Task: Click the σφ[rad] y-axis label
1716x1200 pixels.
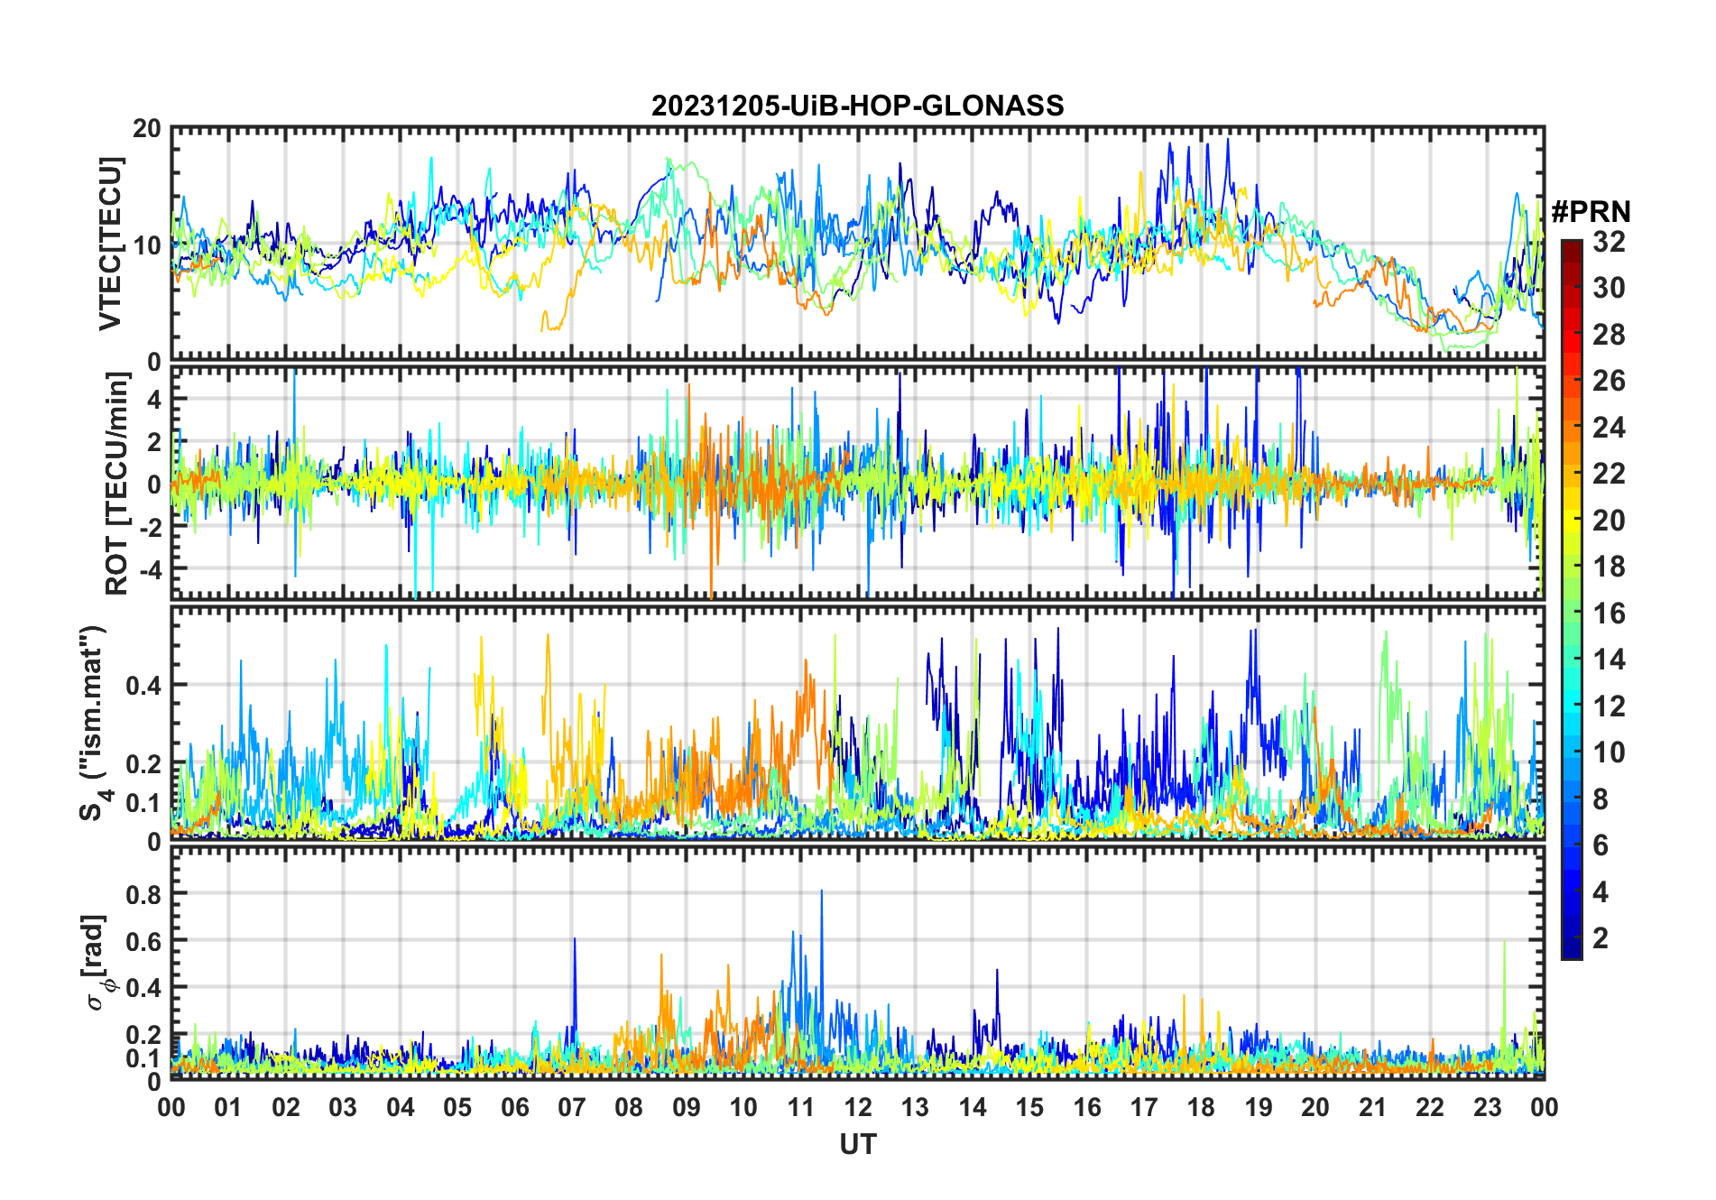Action: [97, 963]
